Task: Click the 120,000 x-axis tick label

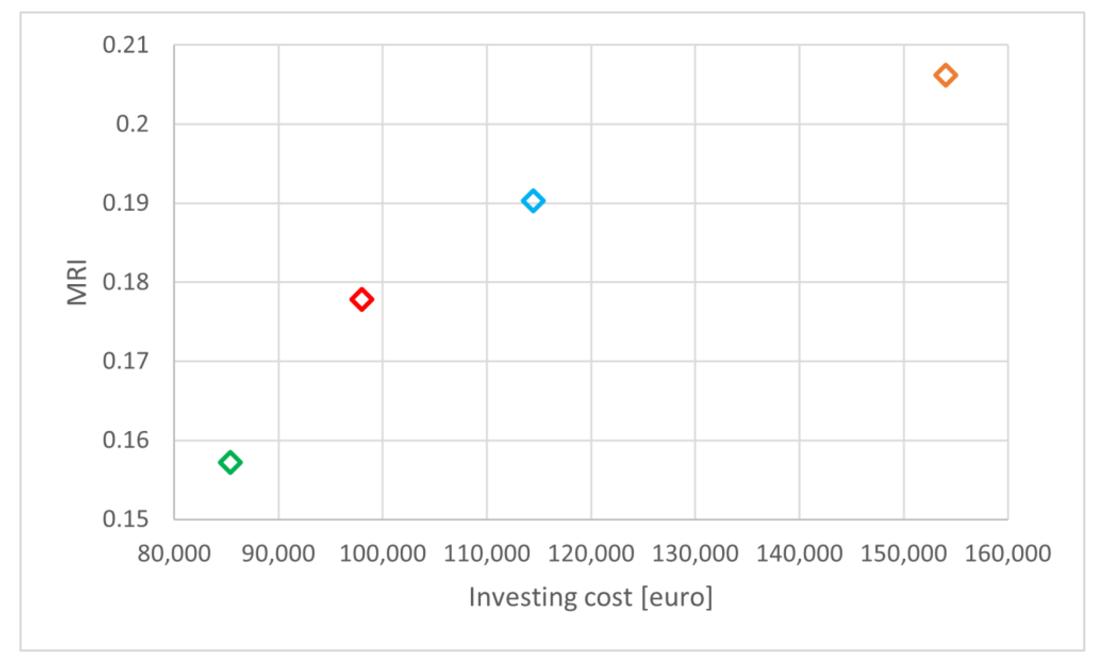Action: 591,554
